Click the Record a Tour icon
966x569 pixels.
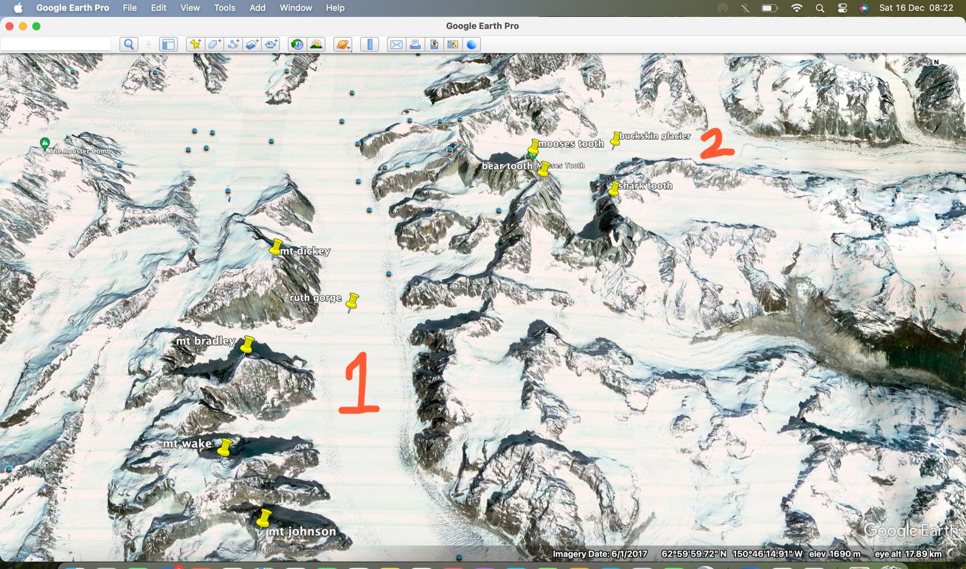271,44
